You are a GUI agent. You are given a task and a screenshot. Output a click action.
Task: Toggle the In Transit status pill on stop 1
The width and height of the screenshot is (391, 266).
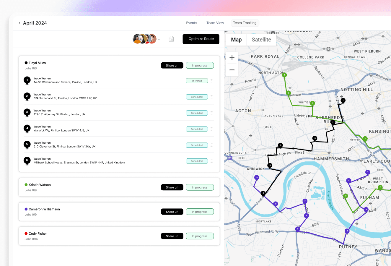click(x=197, y=80)
